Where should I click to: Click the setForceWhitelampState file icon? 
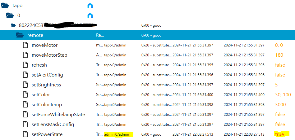[25, 115]
